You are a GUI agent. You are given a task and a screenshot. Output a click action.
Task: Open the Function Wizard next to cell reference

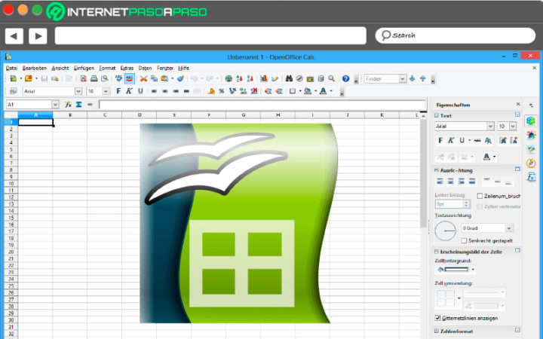point(68,104)
